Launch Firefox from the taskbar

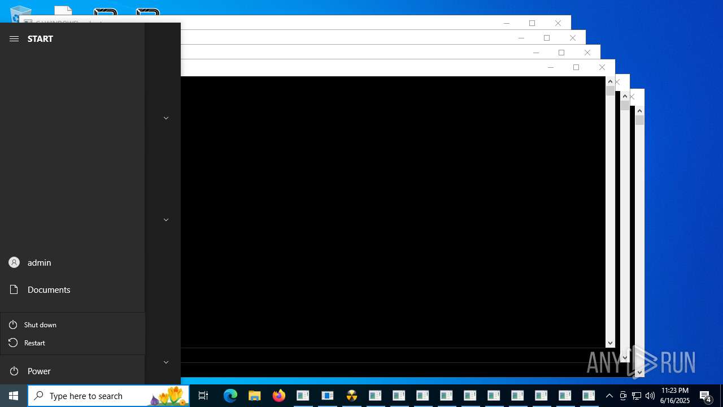tap(279, 396)
